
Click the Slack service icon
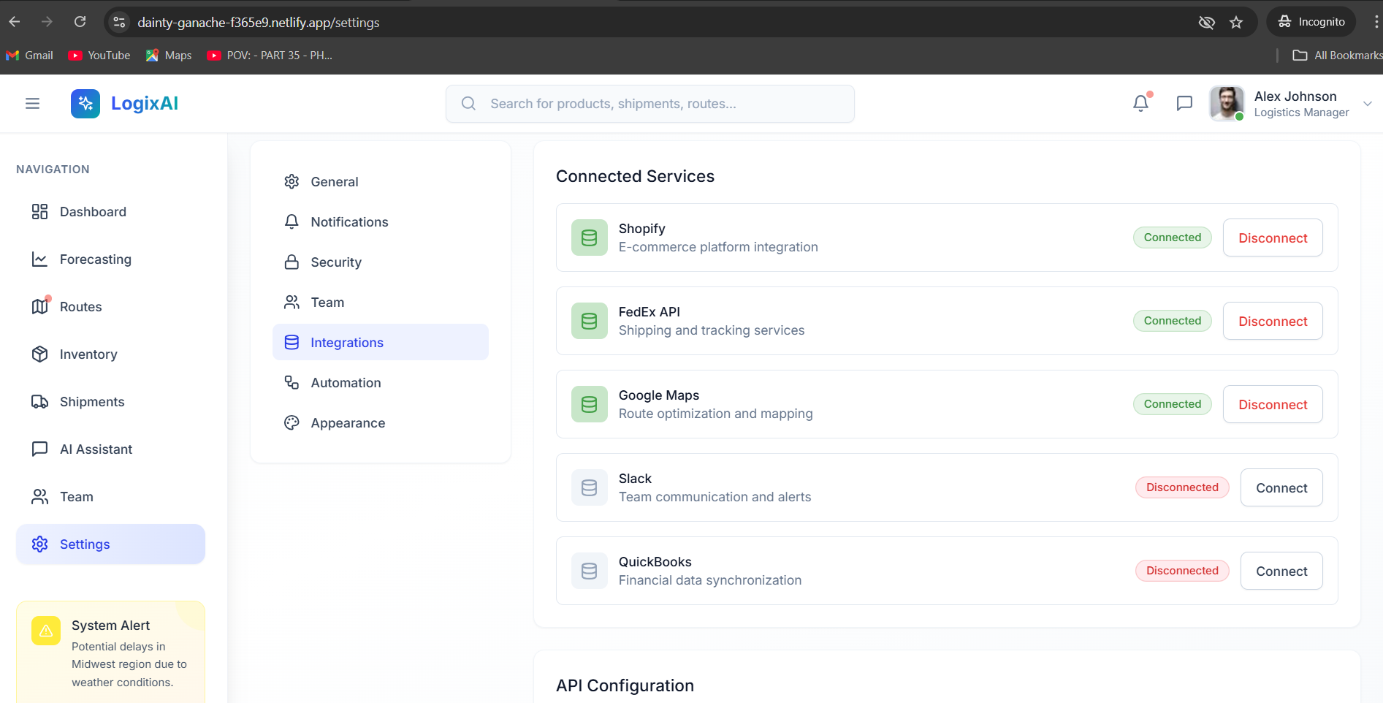point(590,487)
